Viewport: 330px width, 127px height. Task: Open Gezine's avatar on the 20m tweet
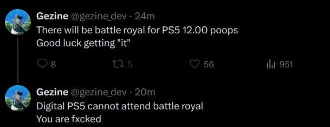(18, 98)
